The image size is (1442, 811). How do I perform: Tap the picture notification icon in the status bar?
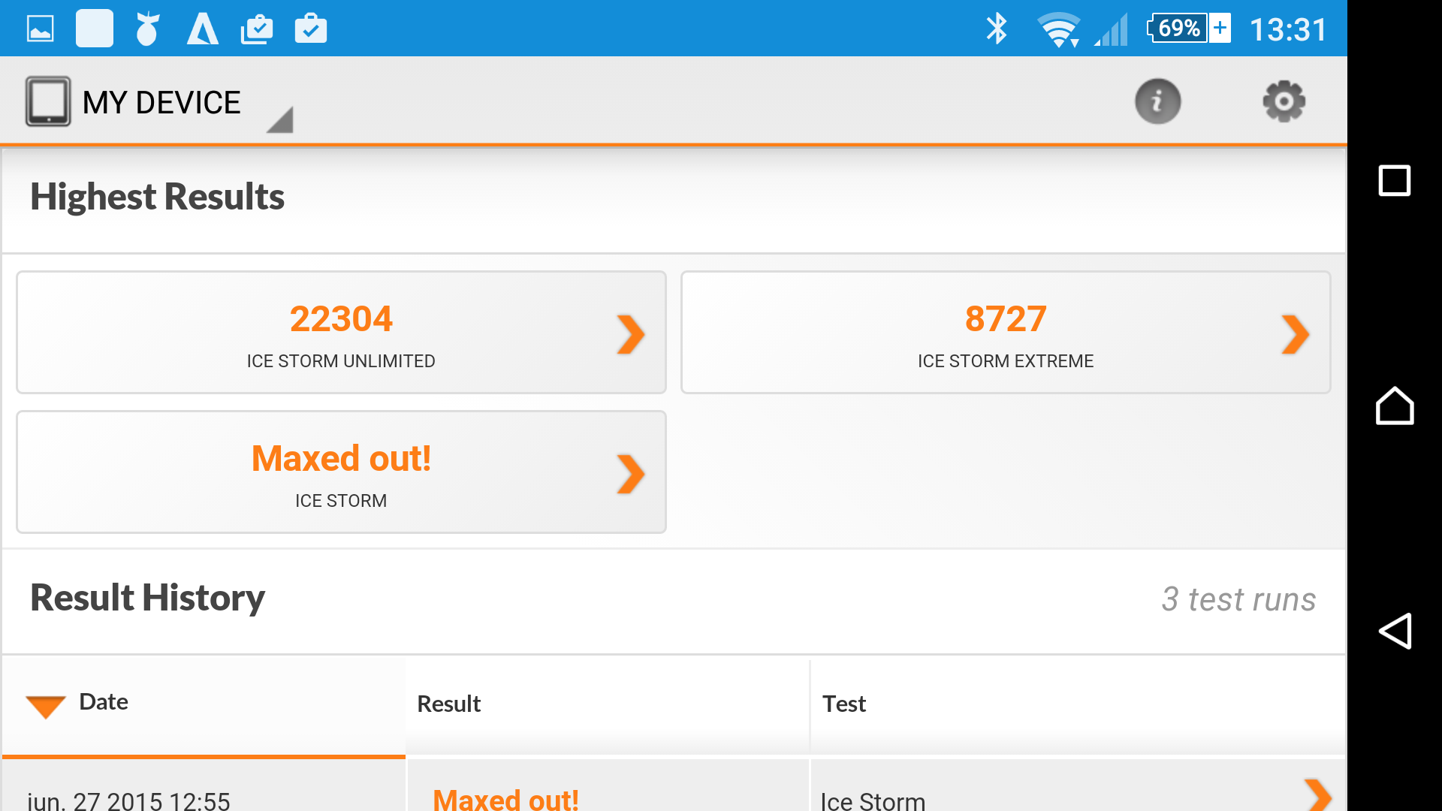[x=41, y=29]
